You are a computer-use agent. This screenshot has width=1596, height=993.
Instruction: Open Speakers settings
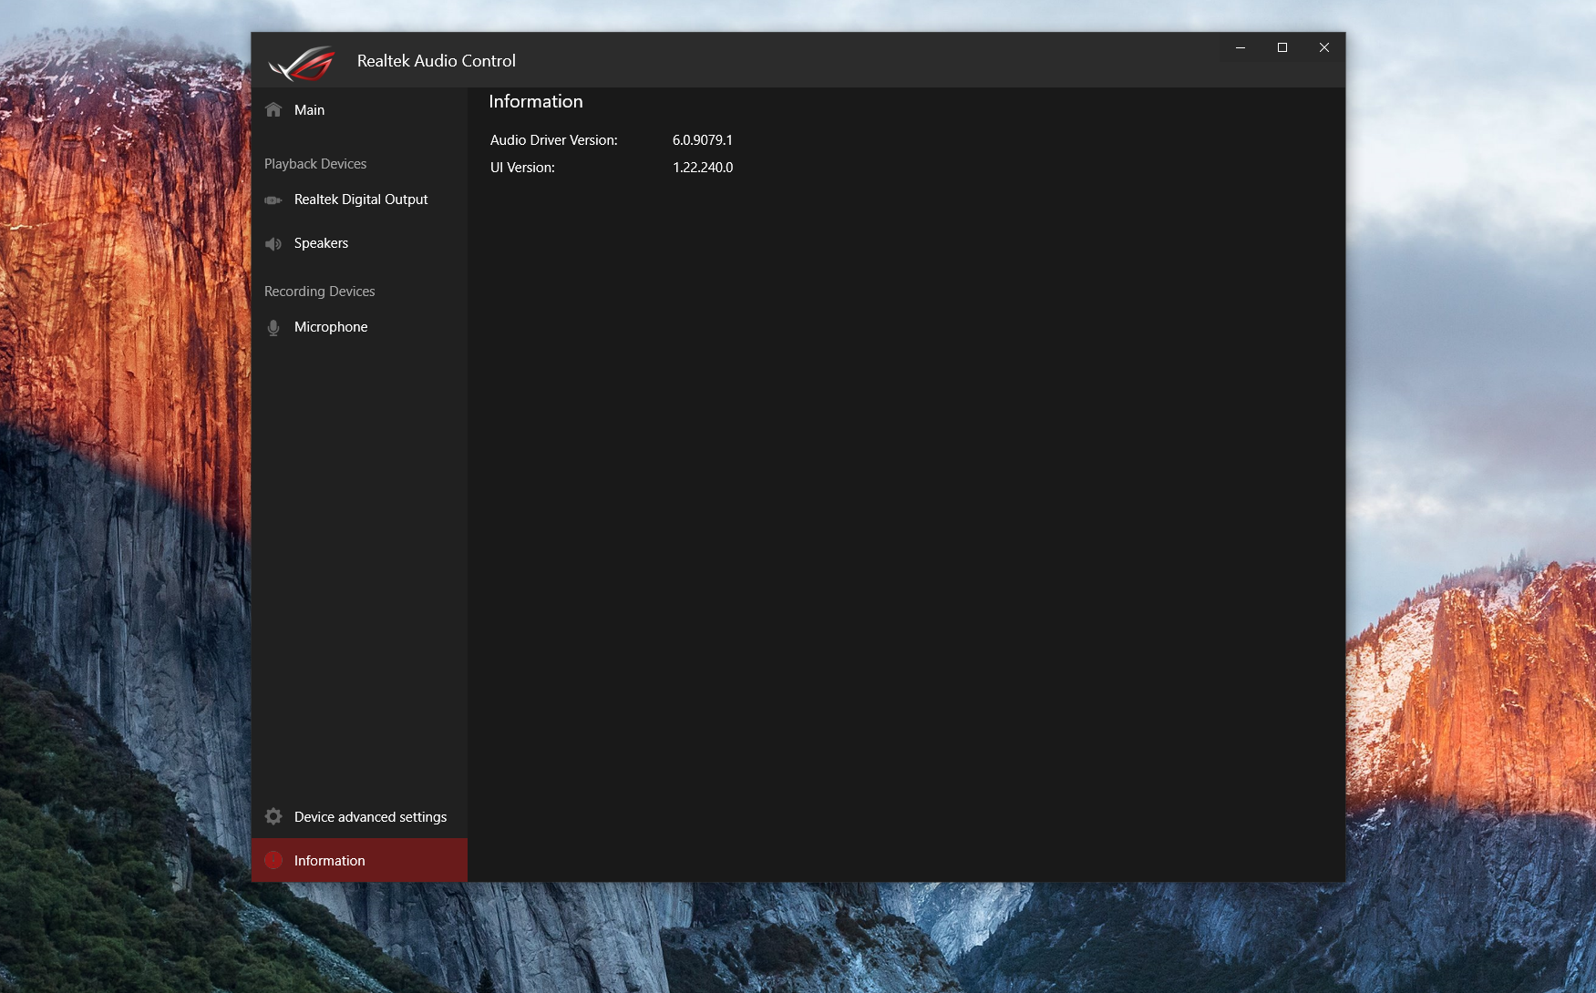[359, 243]
